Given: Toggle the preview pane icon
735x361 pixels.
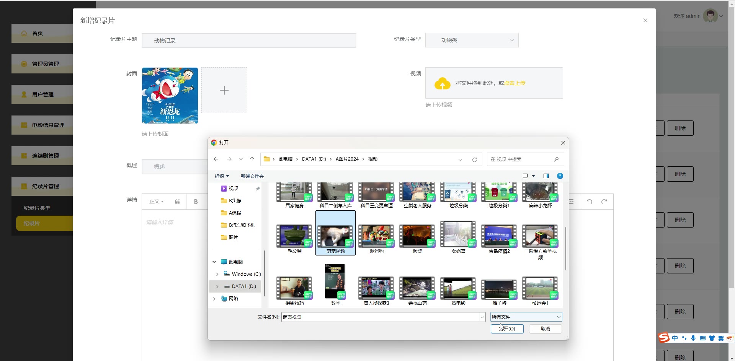Looking at the screenshot, I should pyautogui.click(x=546, y=176).
